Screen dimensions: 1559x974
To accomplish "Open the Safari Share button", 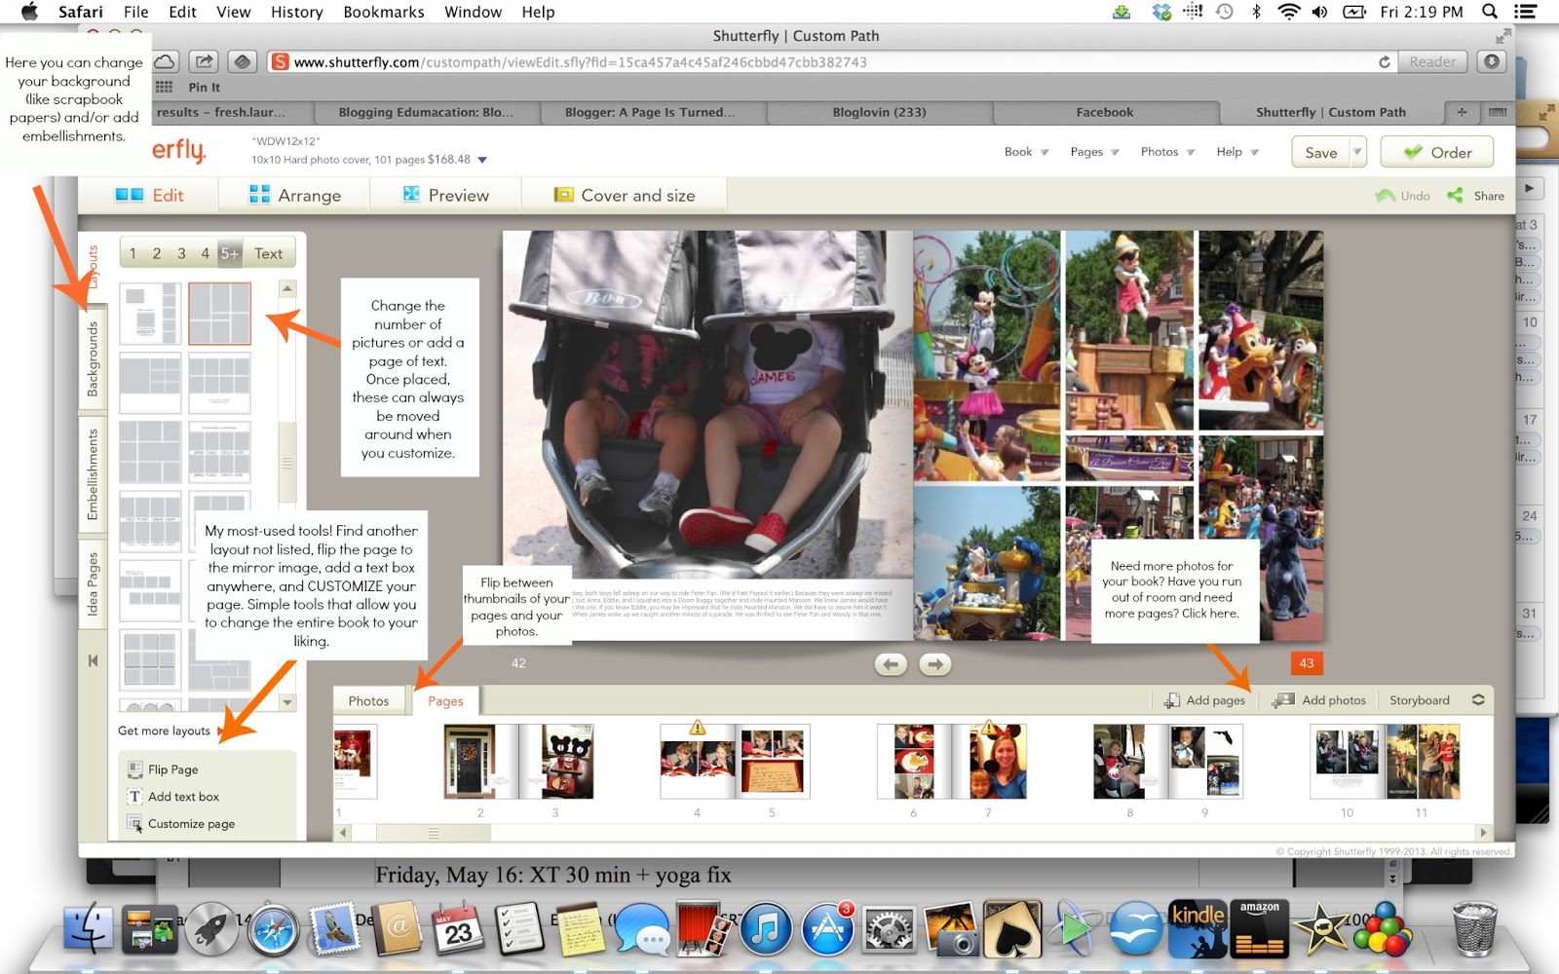I will click(204, 61).
